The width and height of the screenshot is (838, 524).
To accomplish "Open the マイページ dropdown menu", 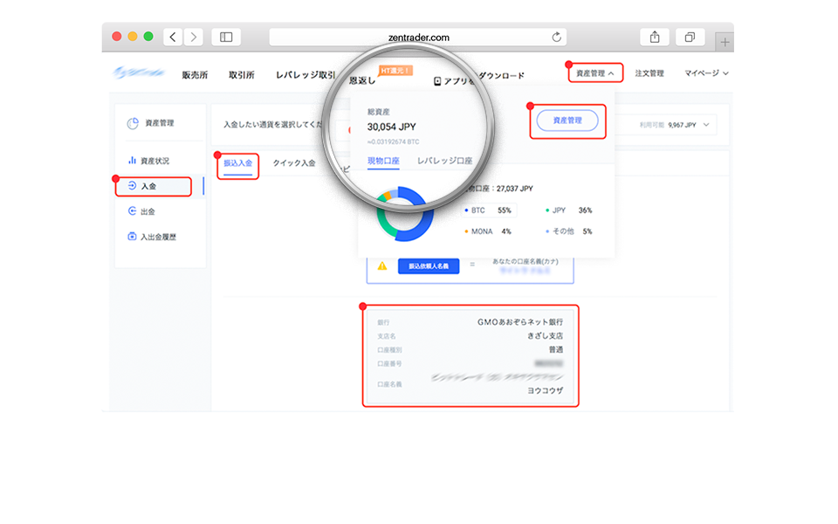I will (x=705, y=73).
